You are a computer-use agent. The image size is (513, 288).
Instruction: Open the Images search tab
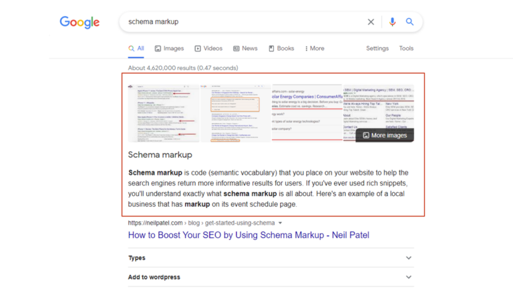169,49
